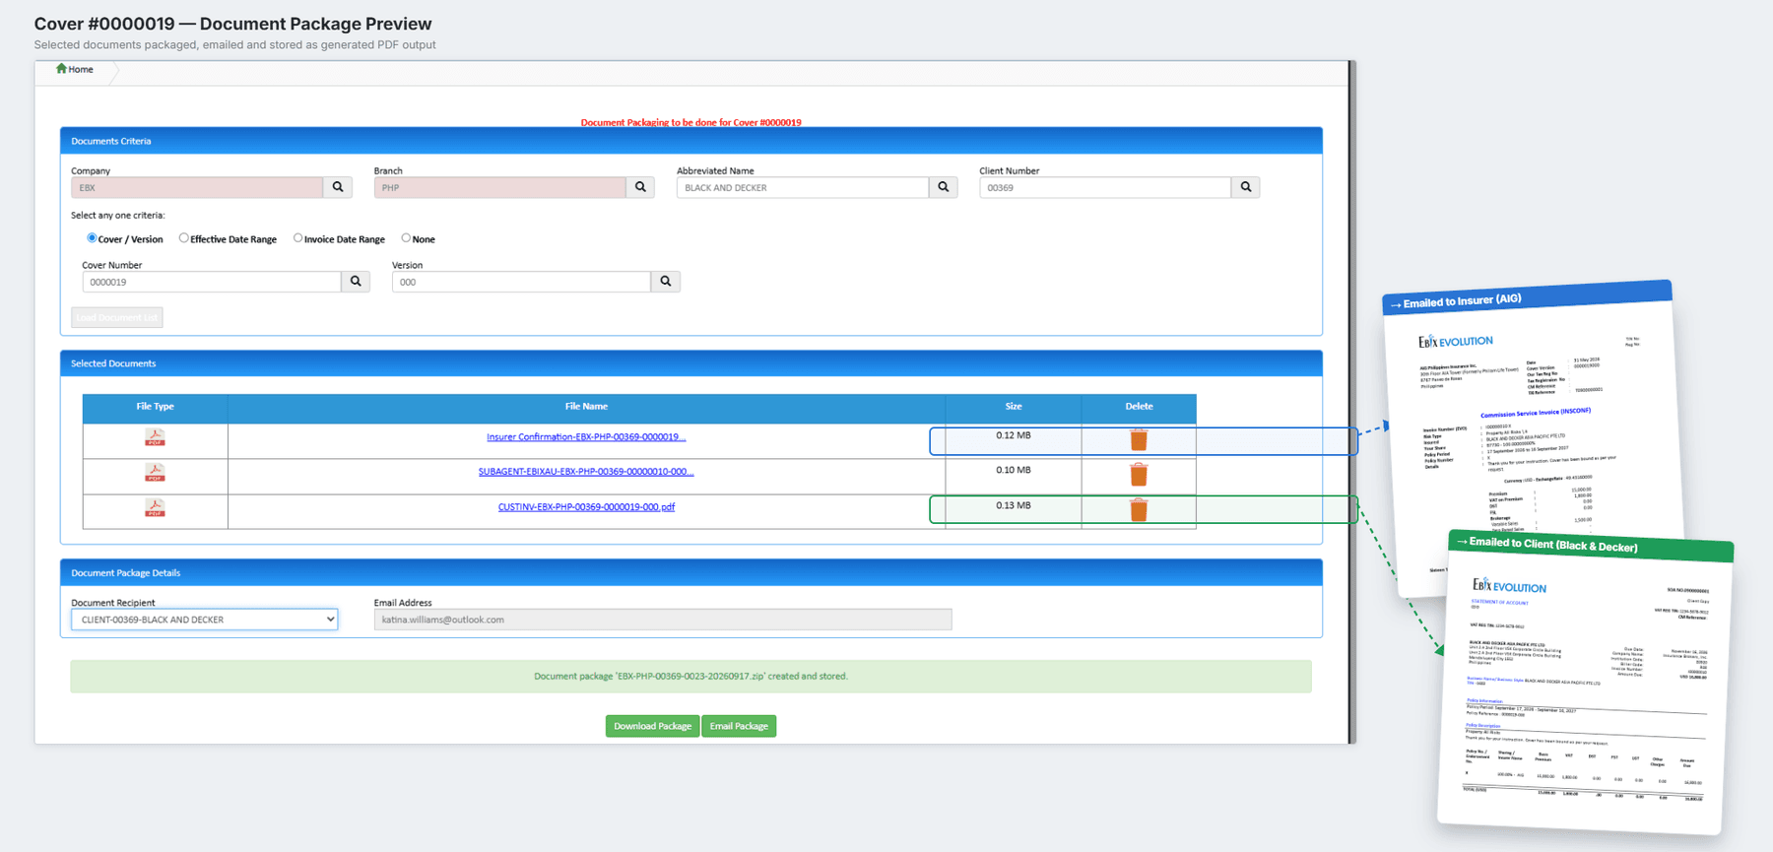Download the document package
Viewport: 1773px width, 852px height.
[x=652, y=726]
